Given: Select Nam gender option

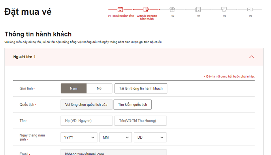Looking at the screenshot, I should click(x=74, y=89).
